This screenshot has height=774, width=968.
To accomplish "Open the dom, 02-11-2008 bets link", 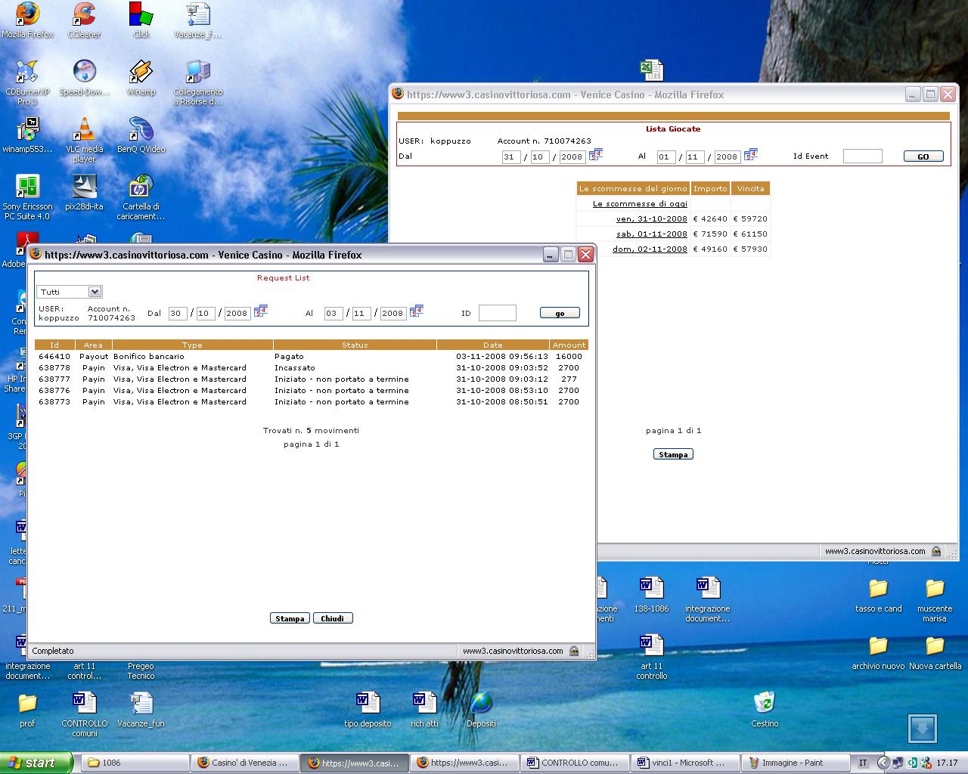I will [x=650, y=249].
